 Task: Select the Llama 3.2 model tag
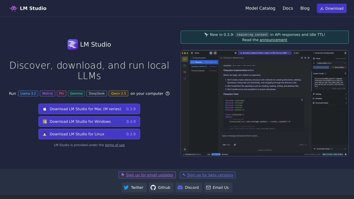[x=28, y=93]
